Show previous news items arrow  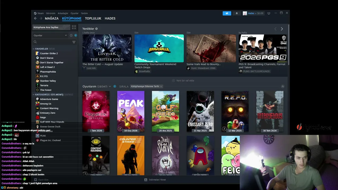pyautogui.click(x=275, y=29)
